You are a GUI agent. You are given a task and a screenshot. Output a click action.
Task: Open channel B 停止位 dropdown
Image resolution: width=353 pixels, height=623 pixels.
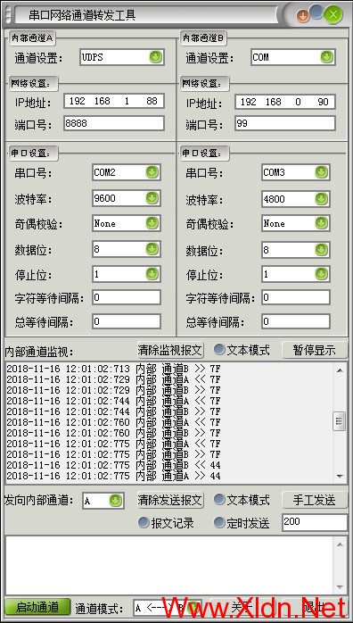point(295,274)
